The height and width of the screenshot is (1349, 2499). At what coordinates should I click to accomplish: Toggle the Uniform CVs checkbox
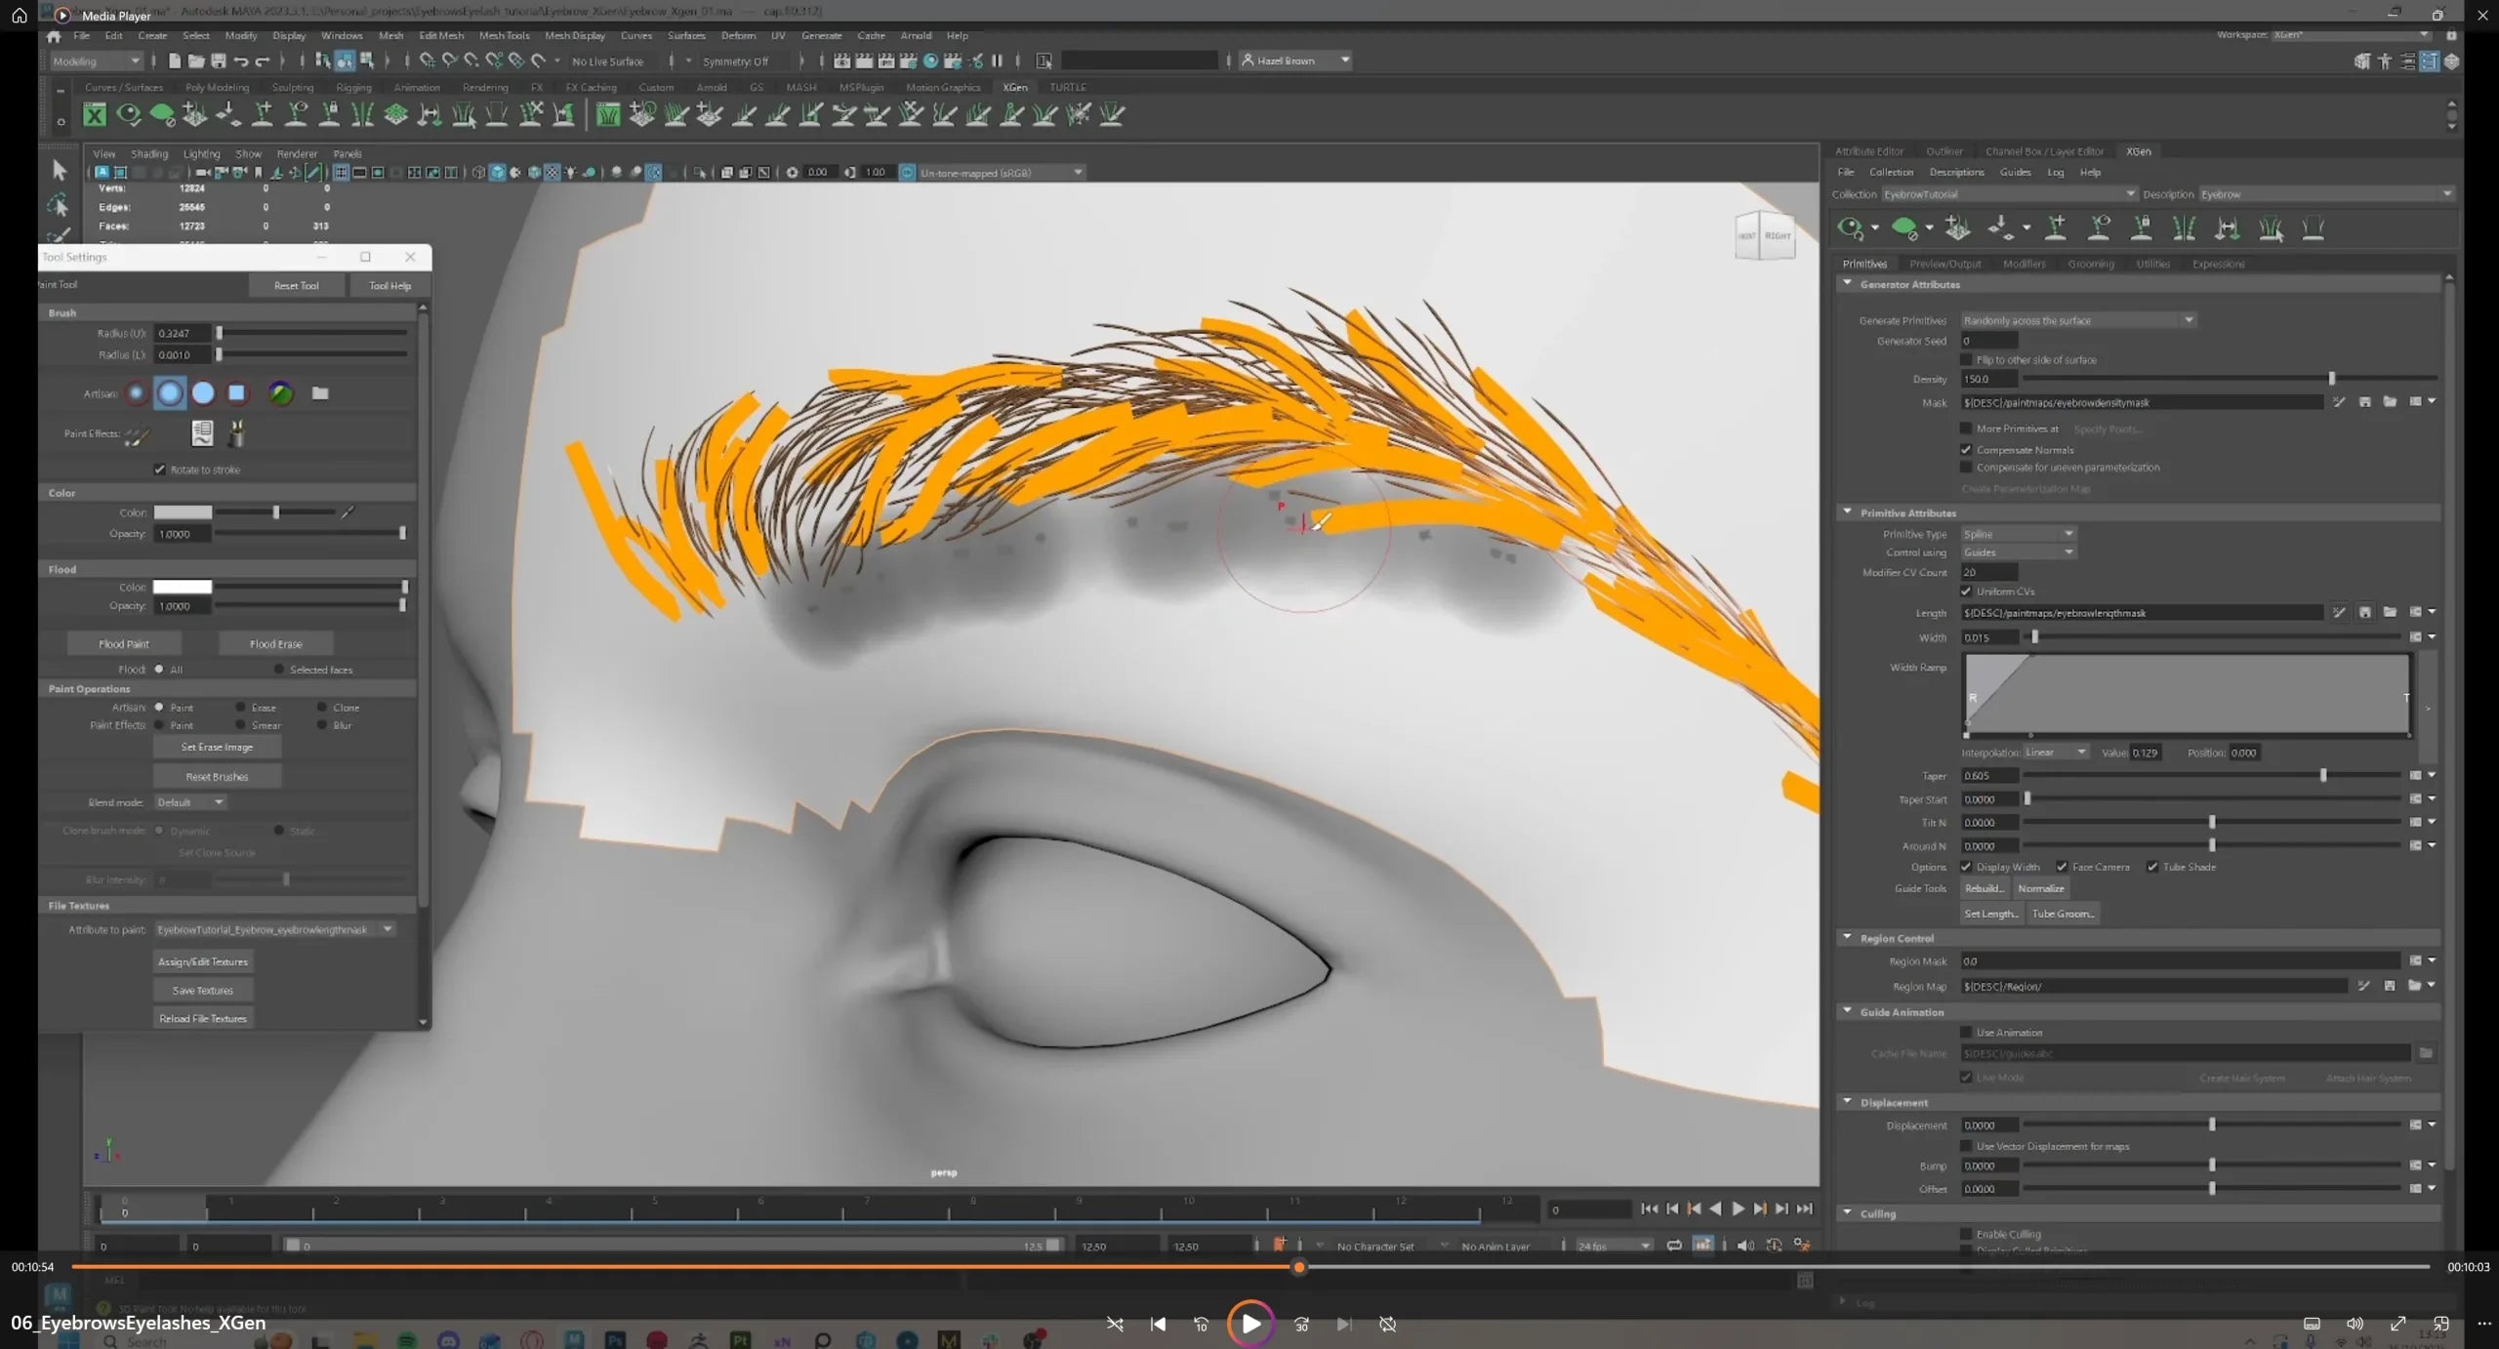(x=1966, y=592)
